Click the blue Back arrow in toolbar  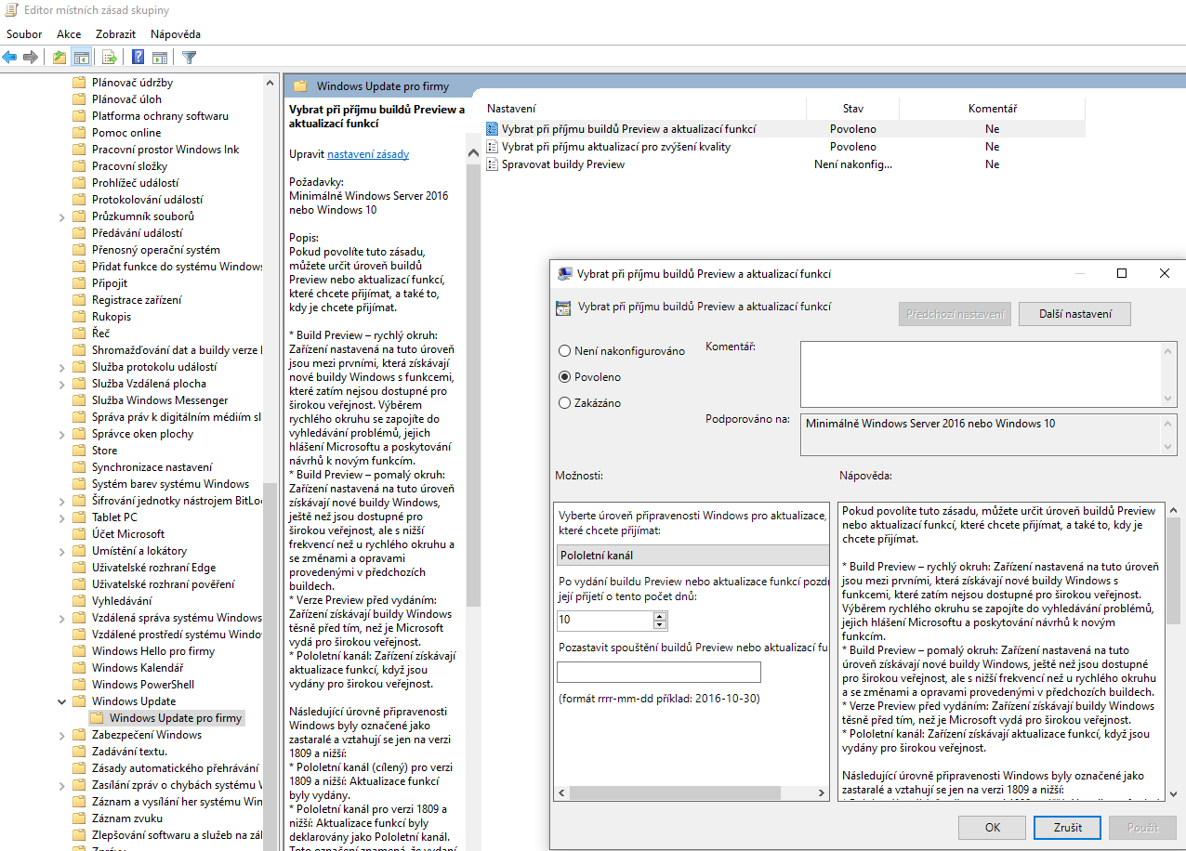[10, 58]
